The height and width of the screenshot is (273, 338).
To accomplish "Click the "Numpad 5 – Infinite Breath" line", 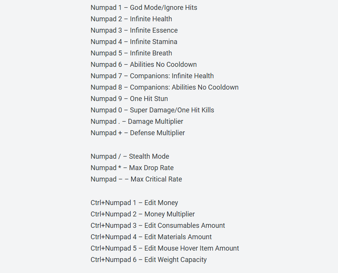I will pos(131,53).
